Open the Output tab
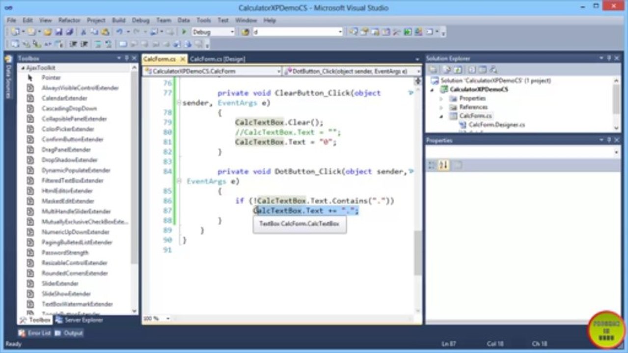This screenshot has height=353, width=628. click(x=69, y=333)
